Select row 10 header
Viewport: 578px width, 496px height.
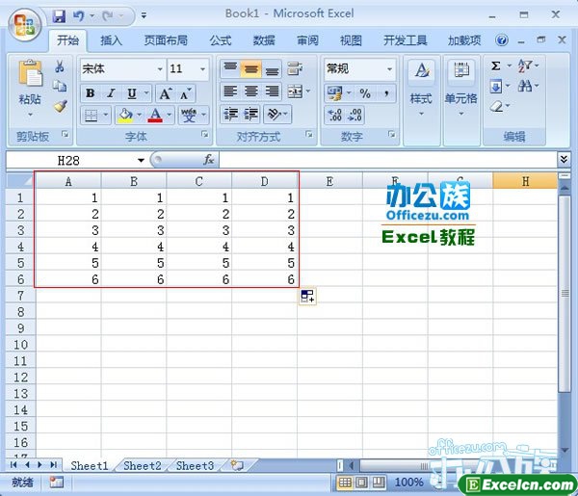20,345
